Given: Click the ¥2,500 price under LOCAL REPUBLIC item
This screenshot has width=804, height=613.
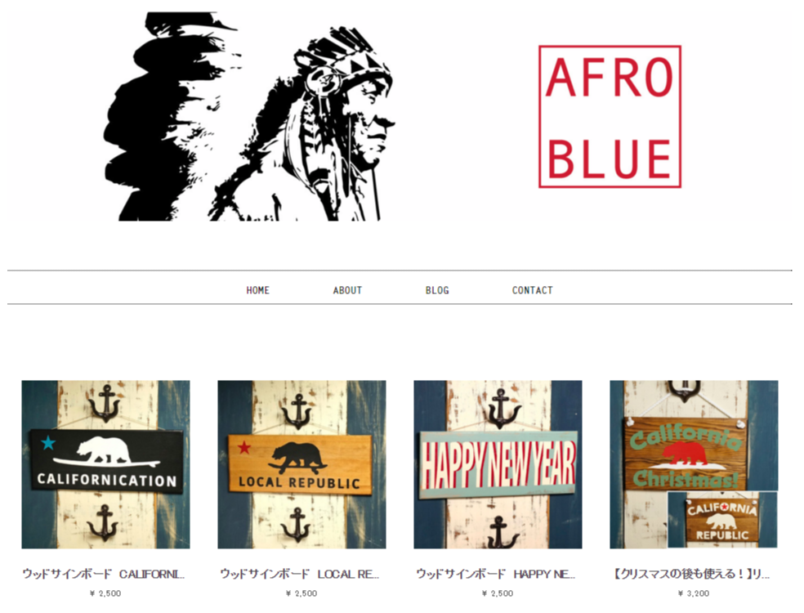Looking at the screenshot, I should 301,593.
